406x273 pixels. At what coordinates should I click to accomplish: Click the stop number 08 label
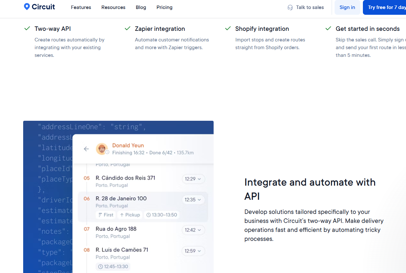tap(87, 250)
